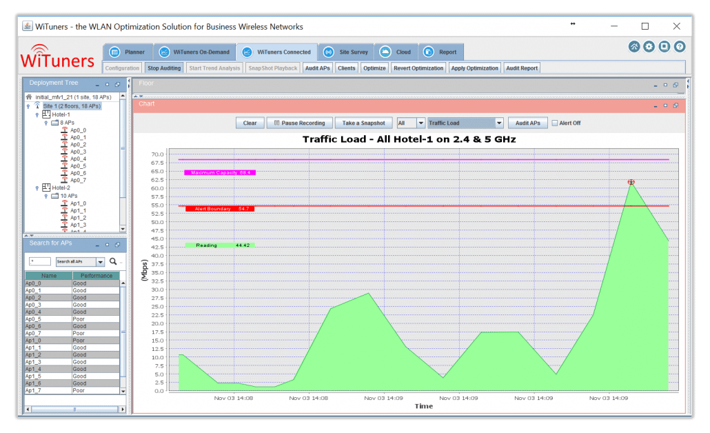Click the Stop Auditing button

click(164, 68)
